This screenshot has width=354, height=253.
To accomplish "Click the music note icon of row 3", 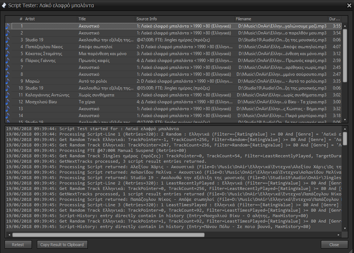I will [8, 40].
